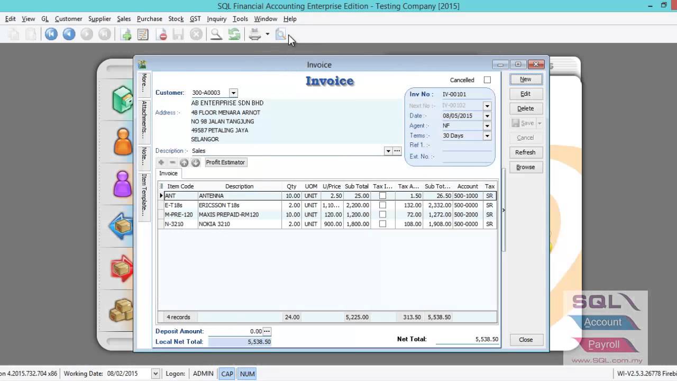The width and height of the screenshot is (677, 381).
Task: Toggle Tax Inclusive for NOKIA 3210 row
Action: pos(382,224)
